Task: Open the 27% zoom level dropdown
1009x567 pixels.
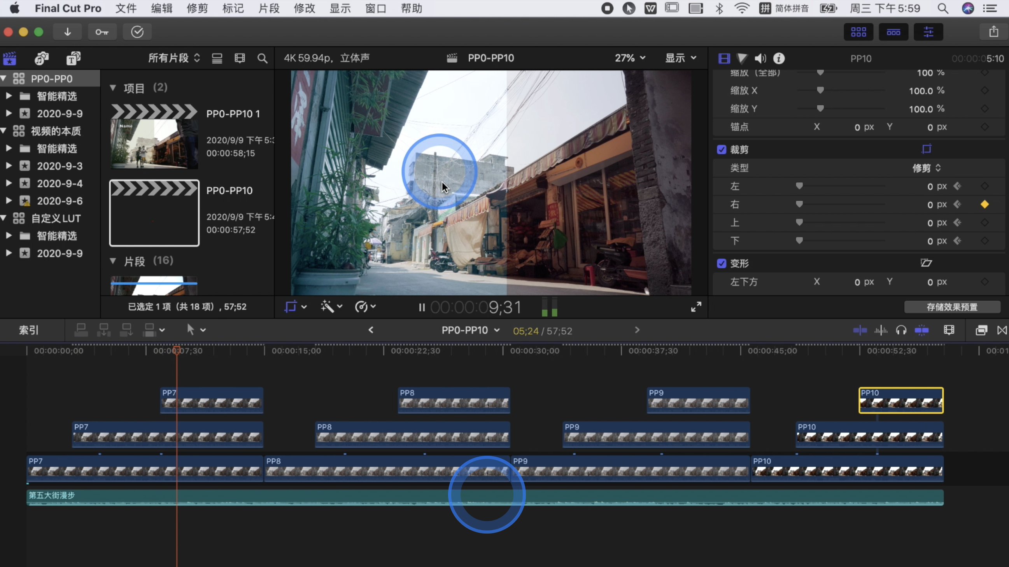Action: pyautogui.click(x=629, y=58)
